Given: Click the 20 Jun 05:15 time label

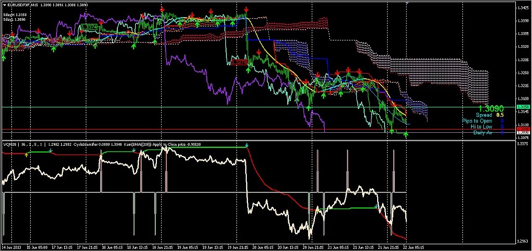Looking at the screenshot, I should (x=263, y=247).
